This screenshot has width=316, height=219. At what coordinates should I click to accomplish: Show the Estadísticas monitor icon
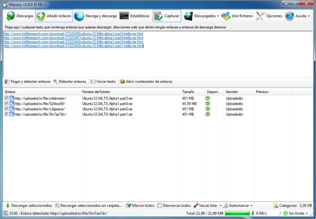point(124,16)
